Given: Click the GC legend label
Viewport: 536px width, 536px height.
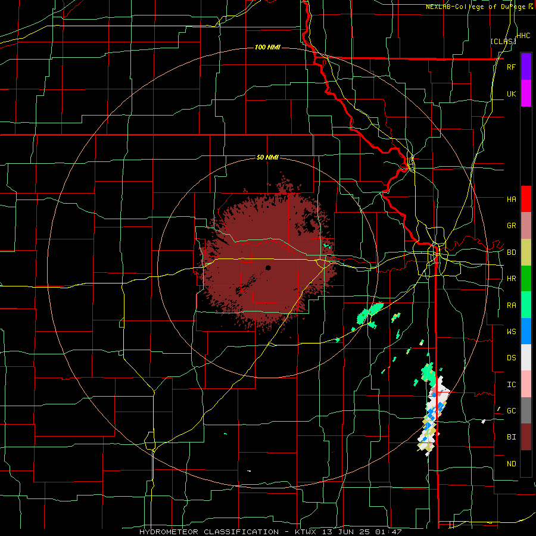Looking at the screenshot, I should click(511, 411).
